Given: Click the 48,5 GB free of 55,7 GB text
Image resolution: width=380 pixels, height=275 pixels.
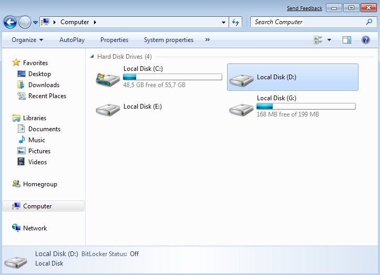Looking at the screenshot, I should click(155, 85).
